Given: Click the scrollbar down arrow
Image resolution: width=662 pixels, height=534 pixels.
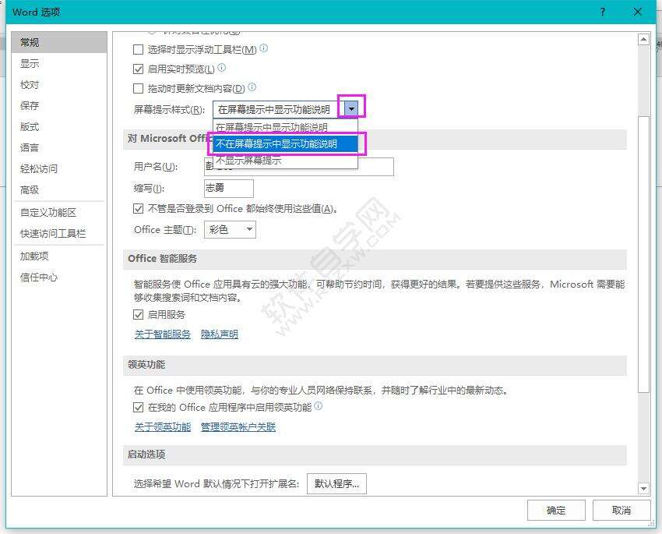Looking at the screenshot, I should pyautogui.click(x=643, y=488).
